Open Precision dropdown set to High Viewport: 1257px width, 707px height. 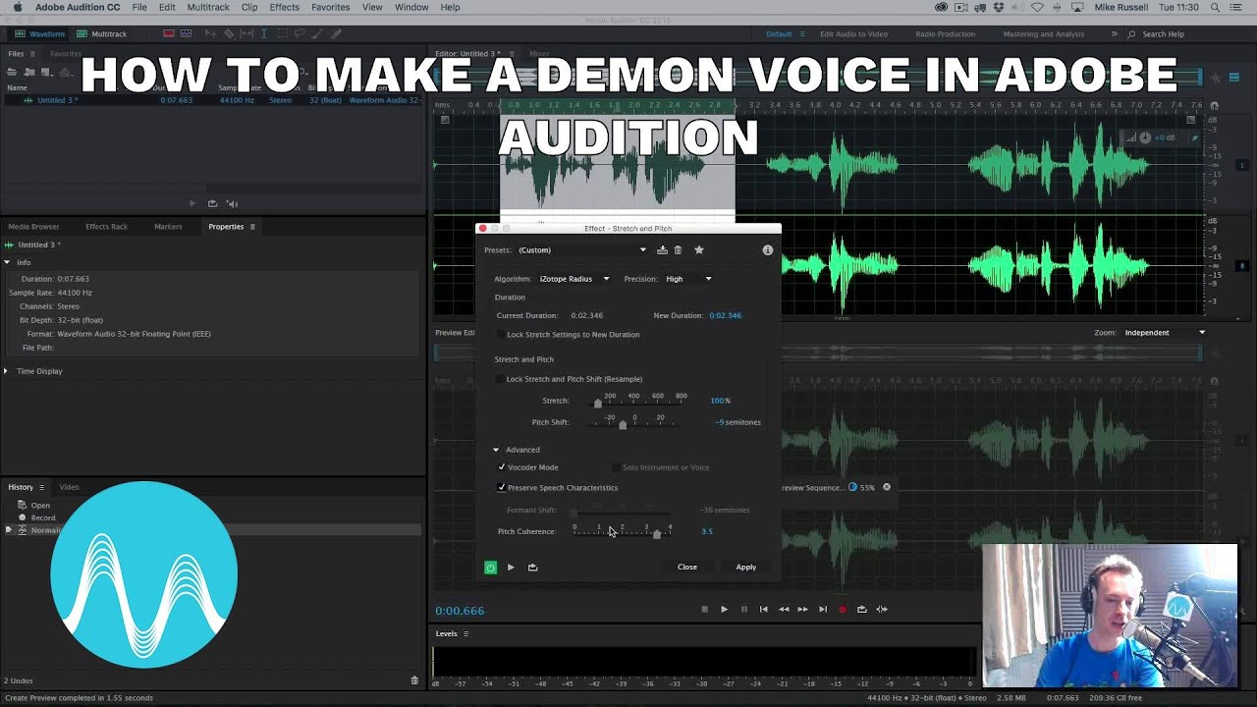[x=688, y=279]
